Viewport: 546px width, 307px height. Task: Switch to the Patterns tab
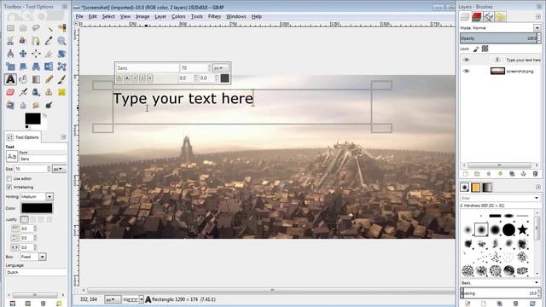tap(476, 188)
